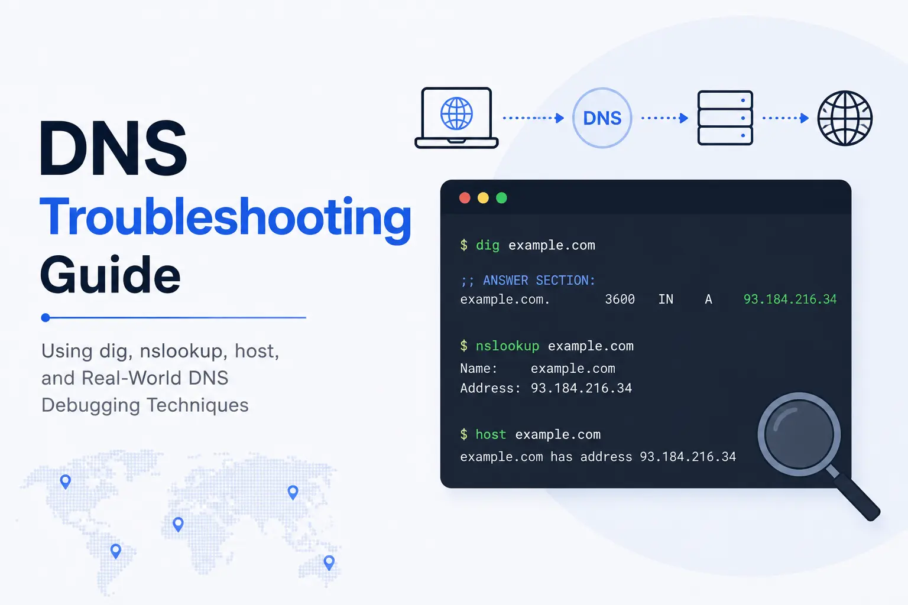Click "example.com" after the nslookup command
The width and height of the screenshot is (908, 605).
click(x=591, y=346)
